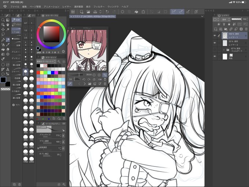Select the Eyedropper tool

click(8, 45)
